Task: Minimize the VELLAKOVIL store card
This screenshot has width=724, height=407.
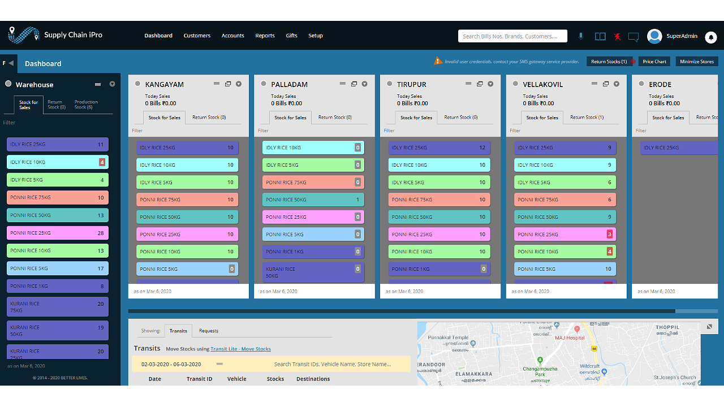Action: (594, 84)
